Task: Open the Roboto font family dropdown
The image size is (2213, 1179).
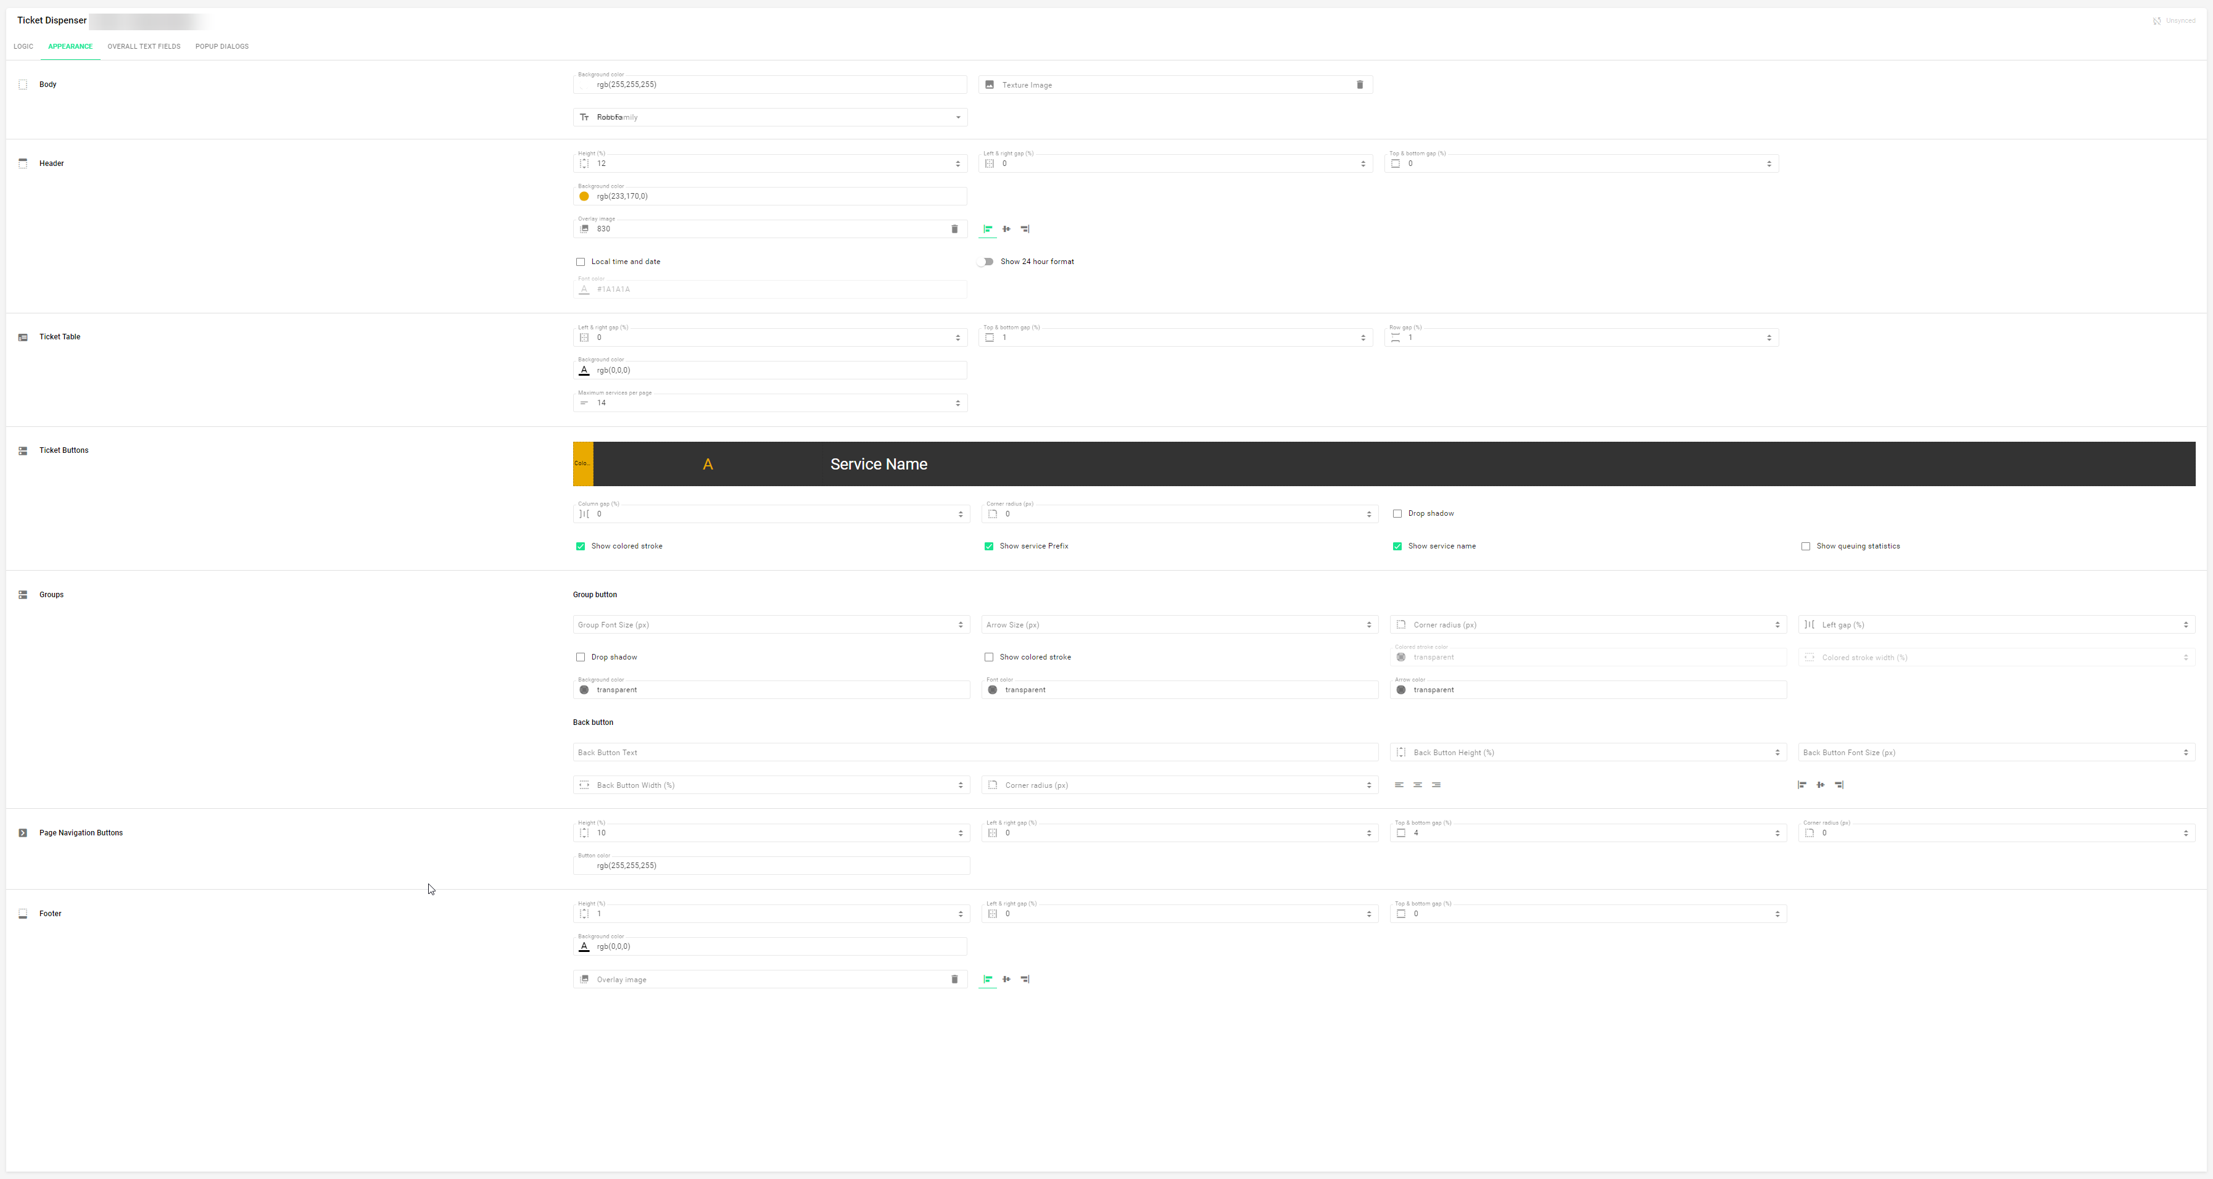Action: 770,118
